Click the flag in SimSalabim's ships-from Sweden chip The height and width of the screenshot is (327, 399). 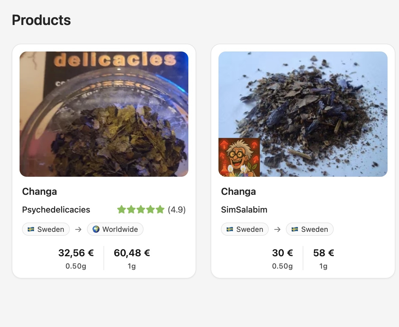(230, 229)
